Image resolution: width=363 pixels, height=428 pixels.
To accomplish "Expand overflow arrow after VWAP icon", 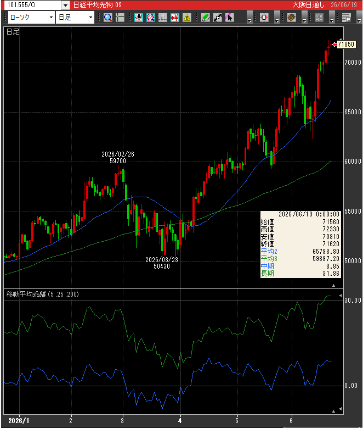I will tap(332, 18).
